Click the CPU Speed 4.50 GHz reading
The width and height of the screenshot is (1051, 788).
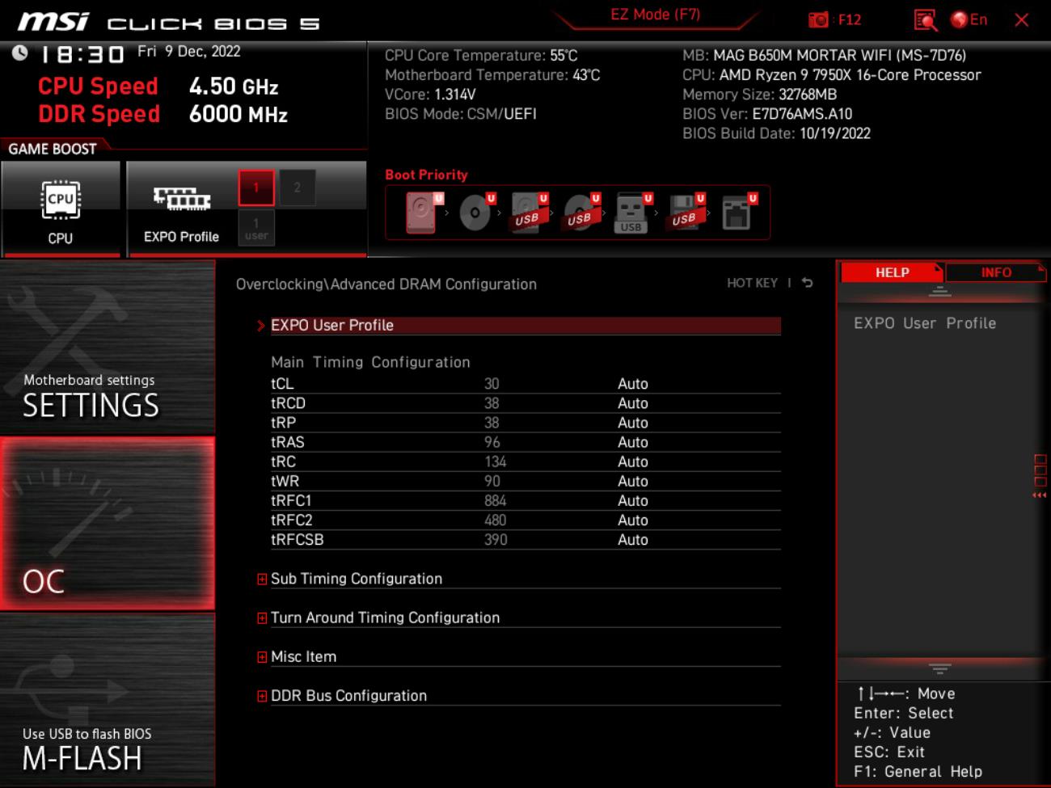click(158, 86)
